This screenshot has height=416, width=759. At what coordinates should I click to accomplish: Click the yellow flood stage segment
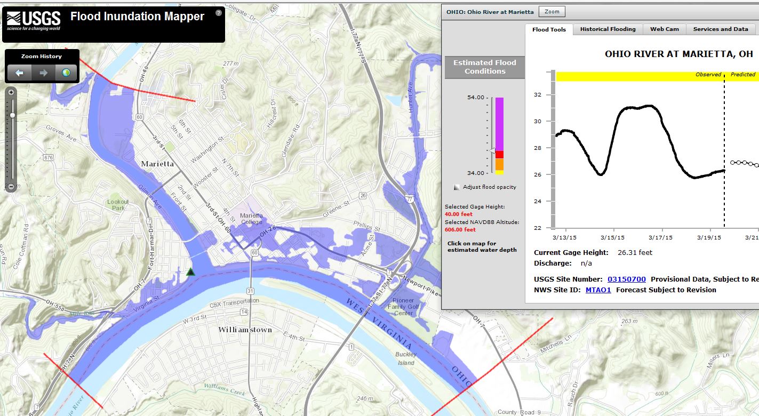[x=499, y=172]
